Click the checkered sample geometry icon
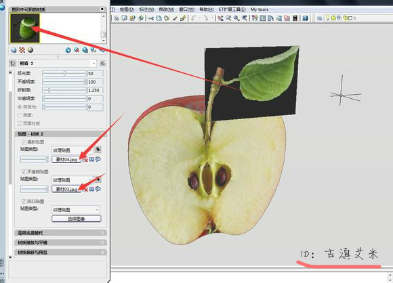 [x=22, y=50]
